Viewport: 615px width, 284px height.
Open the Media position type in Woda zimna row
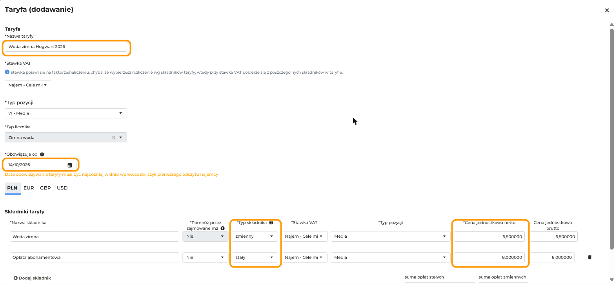(390, 237)
